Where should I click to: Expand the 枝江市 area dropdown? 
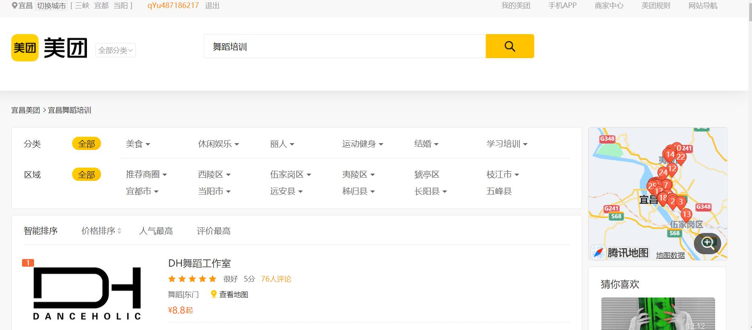(503, 174)
